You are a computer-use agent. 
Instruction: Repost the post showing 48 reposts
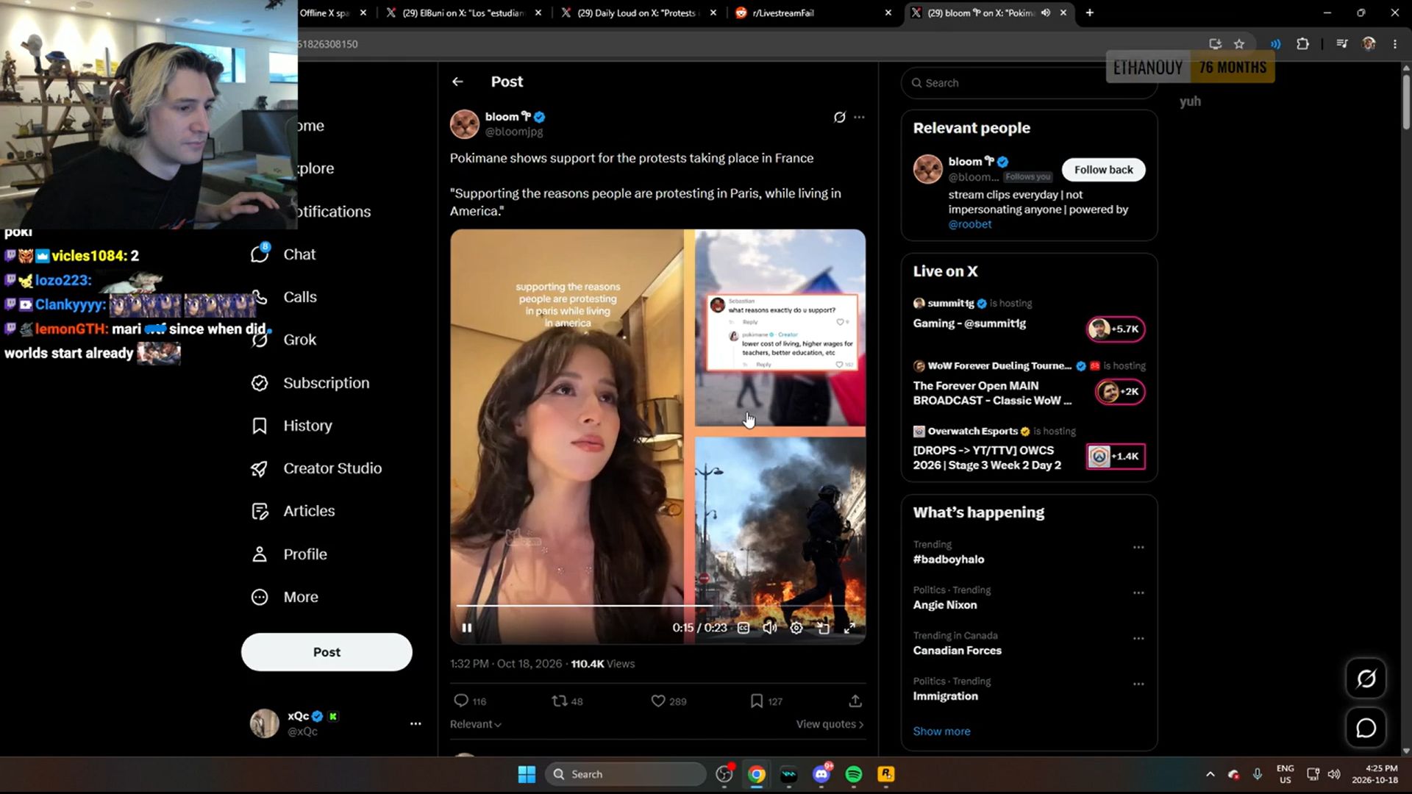(567, 701)
